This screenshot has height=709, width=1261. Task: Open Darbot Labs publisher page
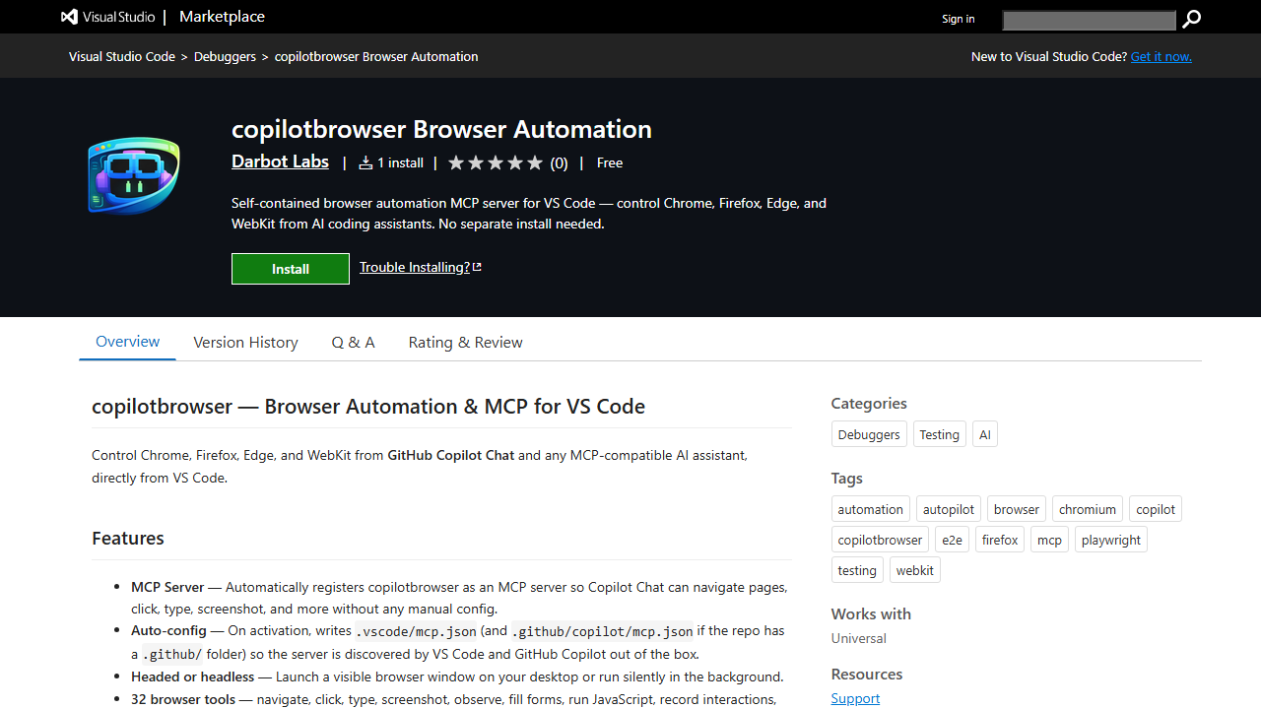[280, 161]
